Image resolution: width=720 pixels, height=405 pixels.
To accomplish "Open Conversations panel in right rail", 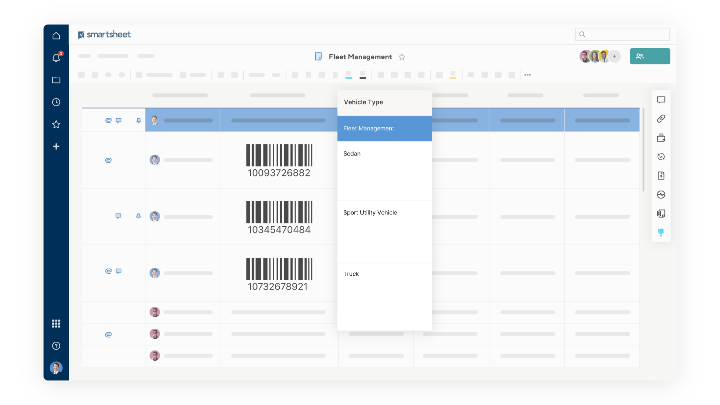I will (661, 100).
